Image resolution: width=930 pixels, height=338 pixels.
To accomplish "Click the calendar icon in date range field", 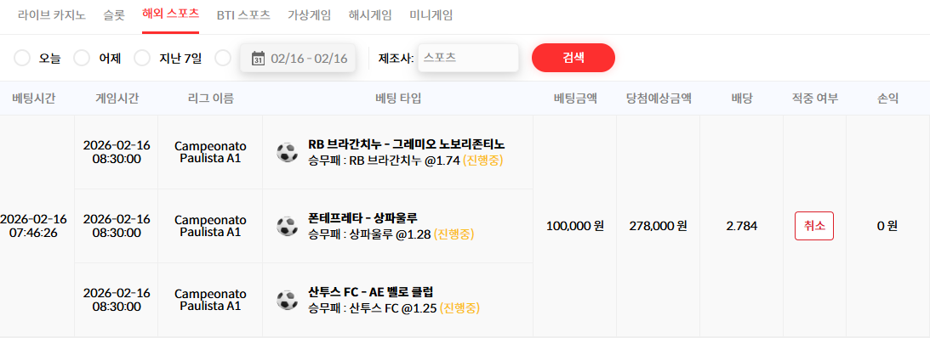I will [258, 58].
